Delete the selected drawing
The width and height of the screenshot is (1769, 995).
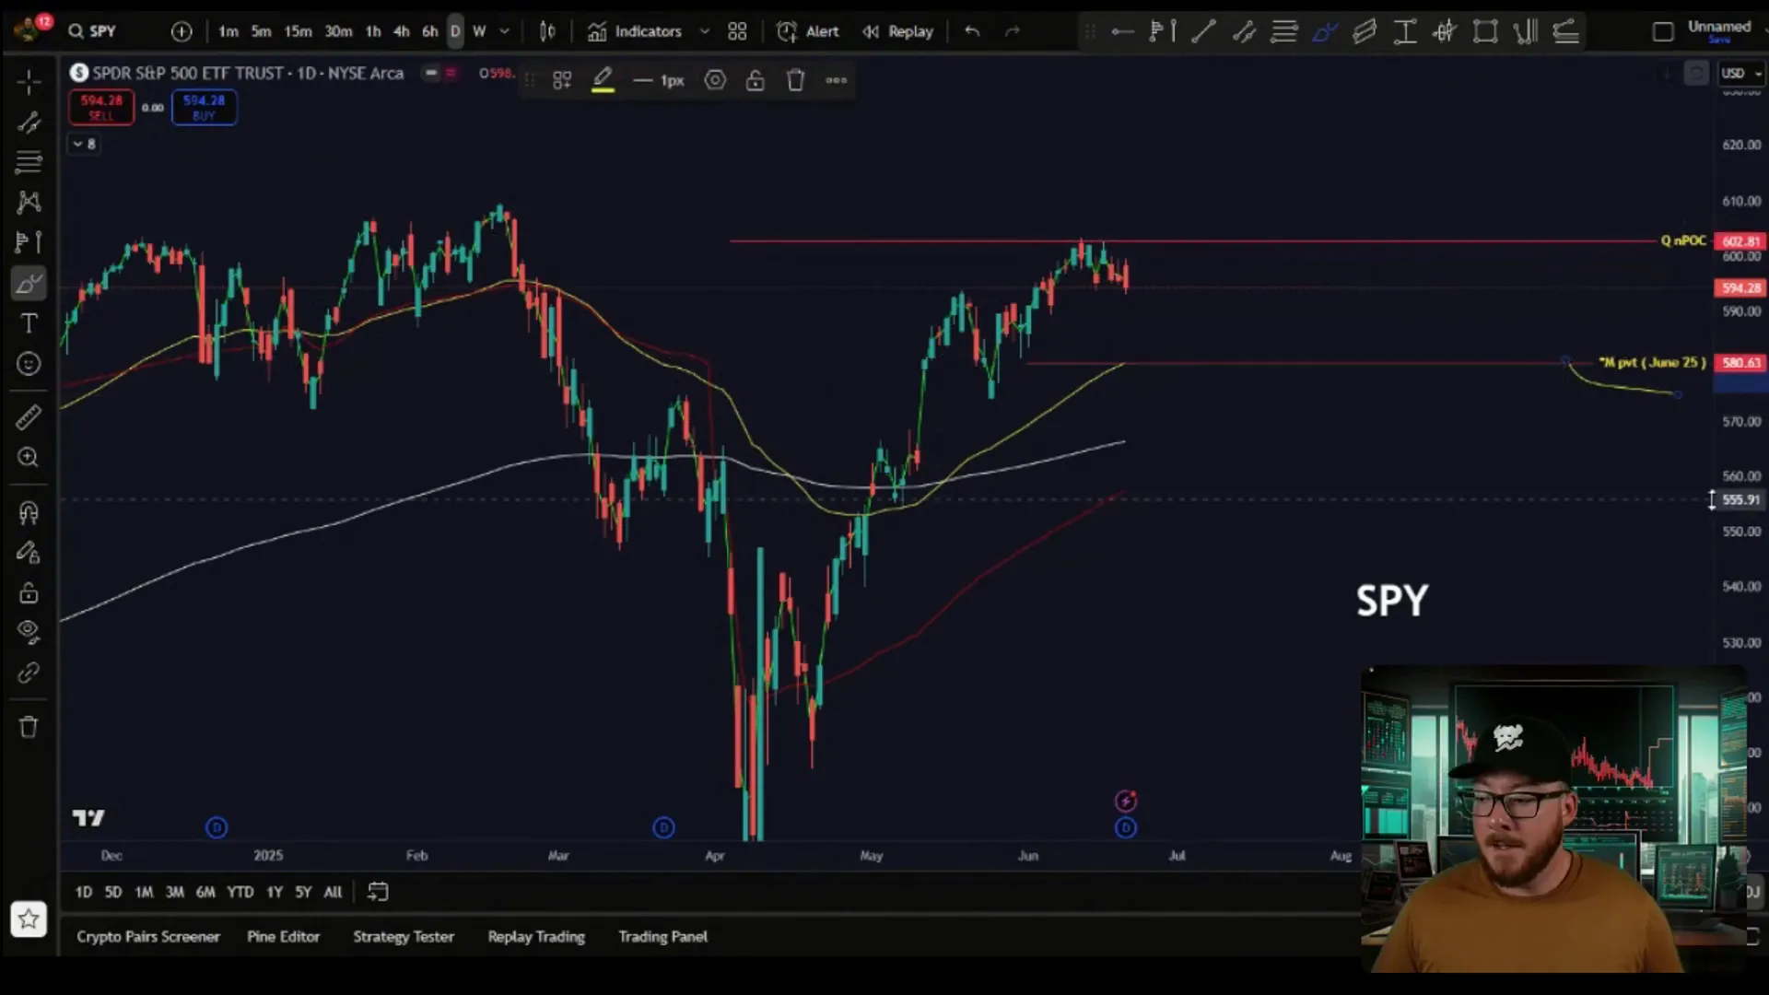point(796,80)
